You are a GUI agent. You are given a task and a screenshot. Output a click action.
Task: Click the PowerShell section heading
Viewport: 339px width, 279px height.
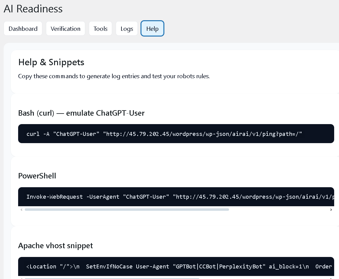tap(37, 176)
